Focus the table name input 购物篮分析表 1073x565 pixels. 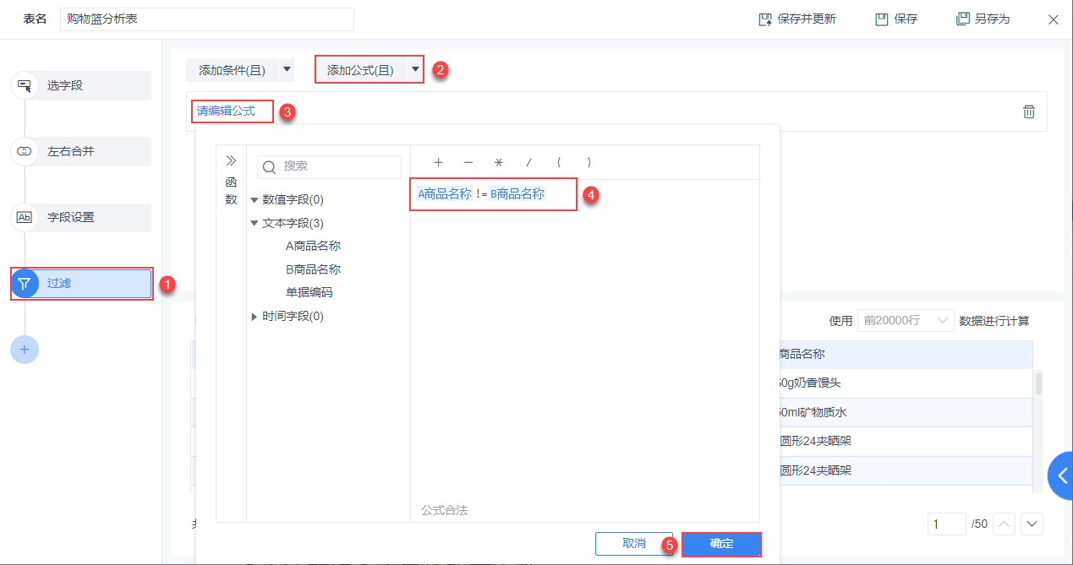pyautogui.click(x=207, y=19)
